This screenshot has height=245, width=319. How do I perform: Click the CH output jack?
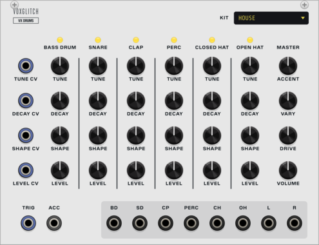tap(217, 223)
